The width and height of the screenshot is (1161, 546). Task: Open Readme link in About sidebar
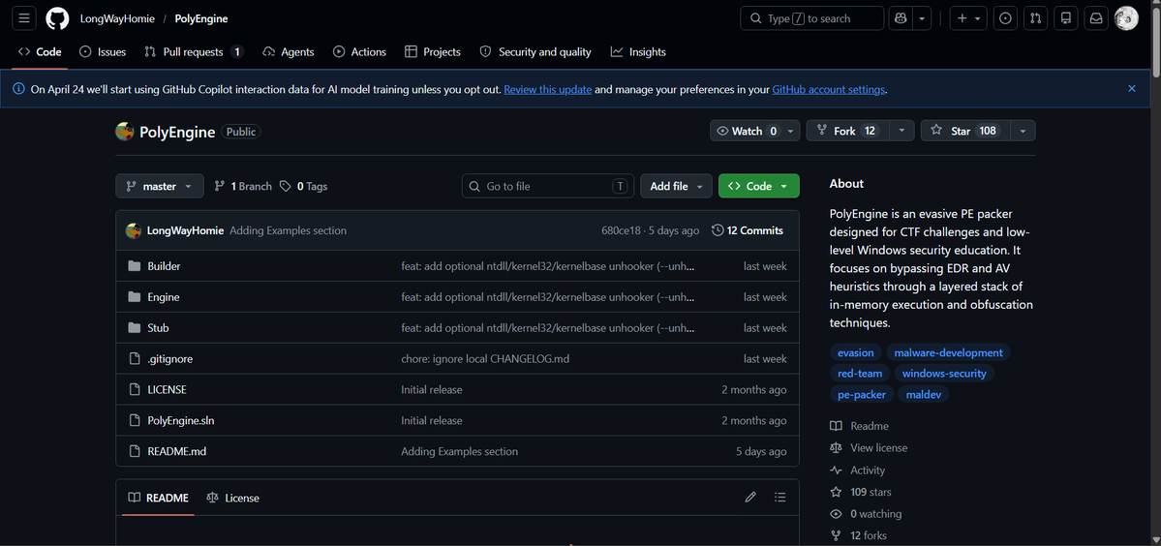(859, 426)
